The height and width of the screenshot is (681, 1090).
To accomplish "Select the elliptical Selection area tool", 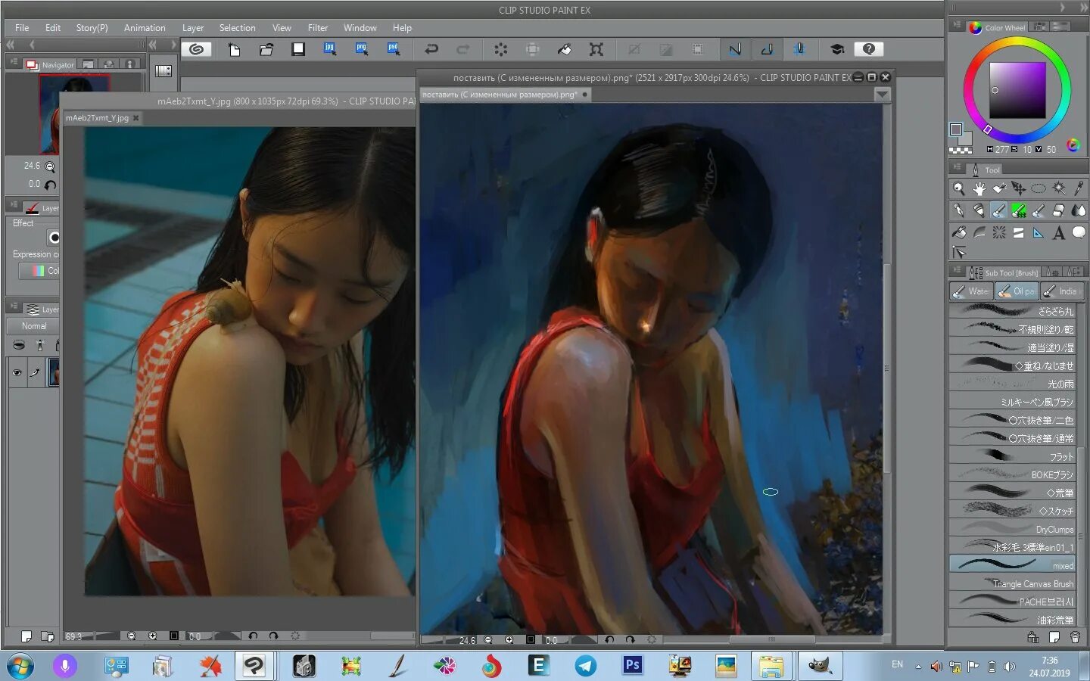I will tap(1039, 188).
